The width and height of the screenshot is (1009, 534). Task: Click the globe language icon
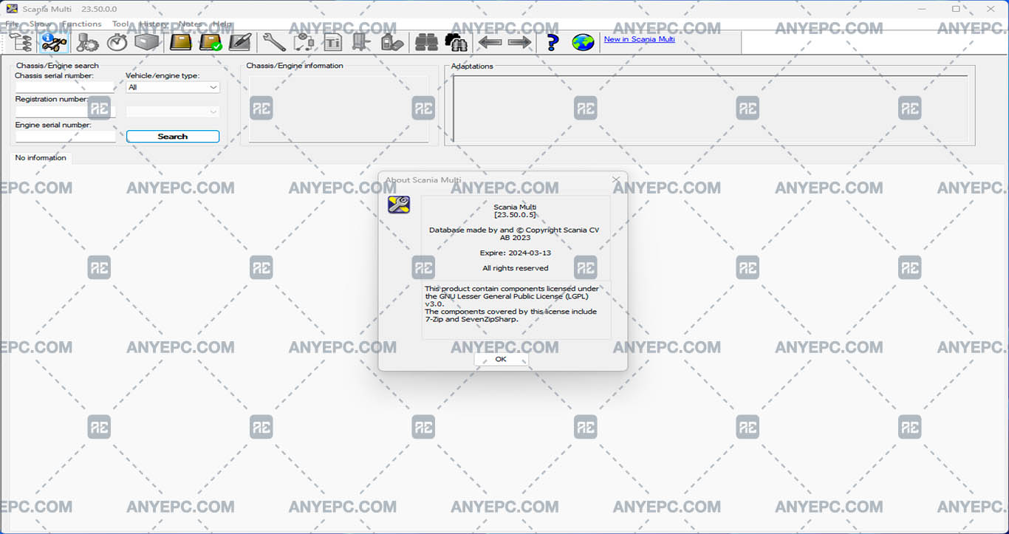click(583, 42)
